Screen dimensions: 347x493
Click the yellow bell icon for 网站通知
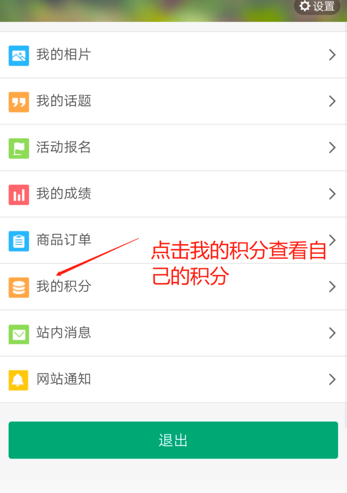pos(18,380)
